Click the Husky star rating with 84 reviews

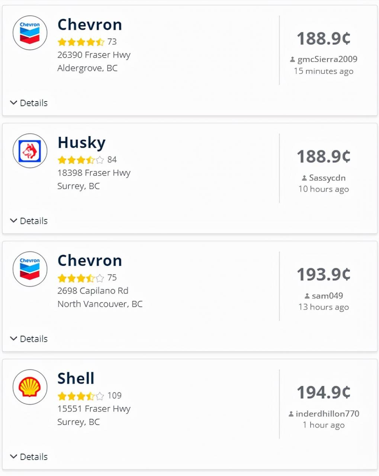tap(81, 160)
